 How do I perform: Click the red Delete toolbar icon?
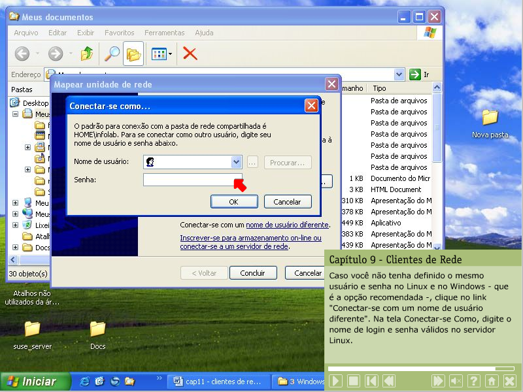190,54
